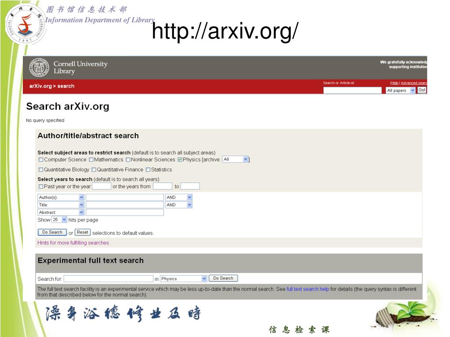
Task: Click the http://arxiv.org/ slide title
Action: point(225,31)
